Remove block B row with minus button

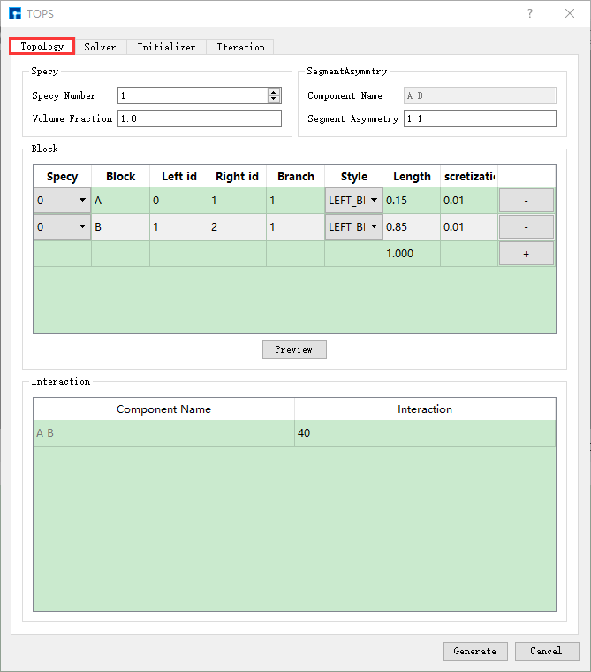tap(527, 227)
